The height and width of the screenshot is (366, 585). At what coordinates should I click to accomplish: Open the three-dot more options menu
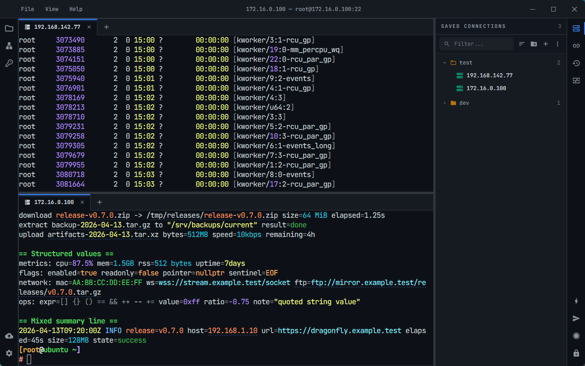pos(558,44)
